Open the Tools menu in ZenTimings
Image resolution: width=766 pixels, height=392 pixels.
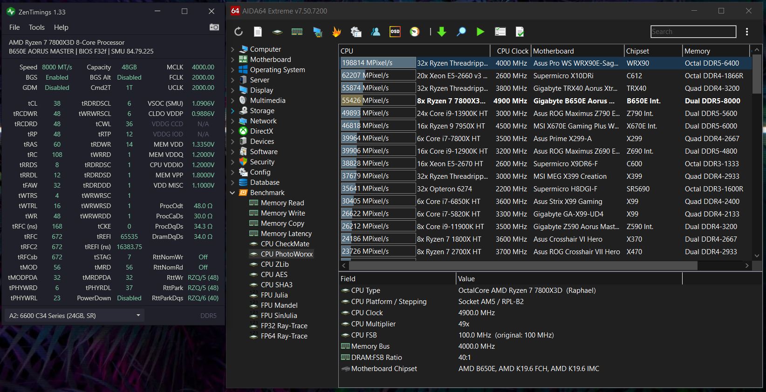tap(37, 27)
